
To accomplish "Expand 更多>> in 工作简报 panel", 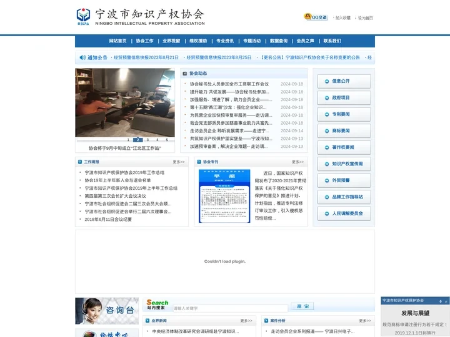I will [179, 162].
